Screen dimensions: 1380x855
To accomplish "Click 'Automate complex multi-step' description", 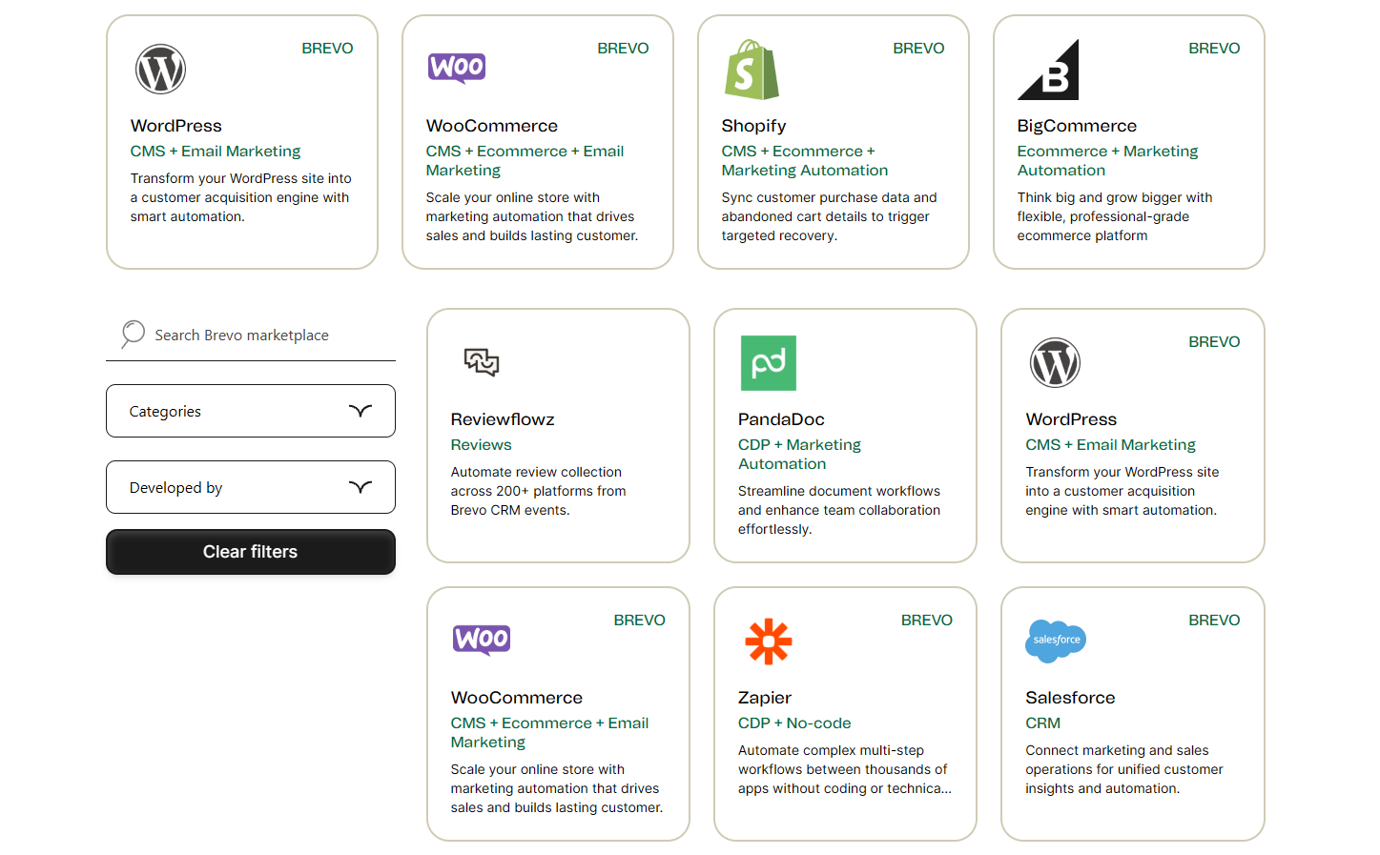I will tap(845, 769).
